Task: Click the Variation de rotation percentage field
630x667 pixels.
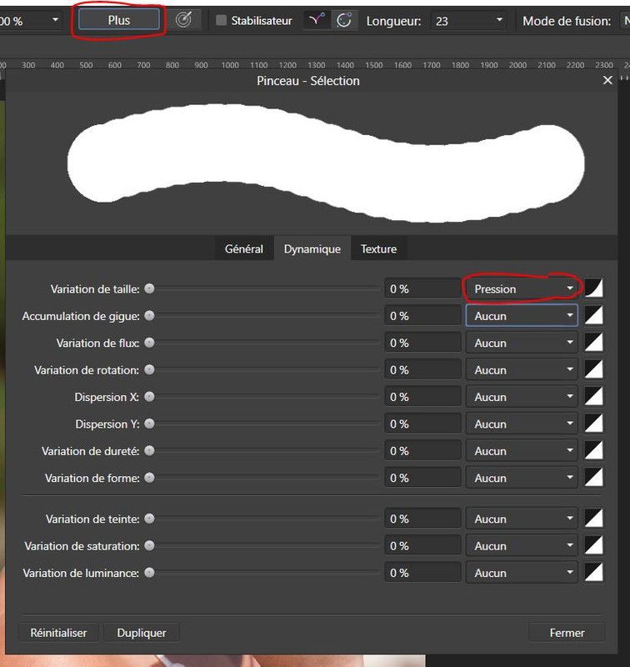Action: coord(422,369)
